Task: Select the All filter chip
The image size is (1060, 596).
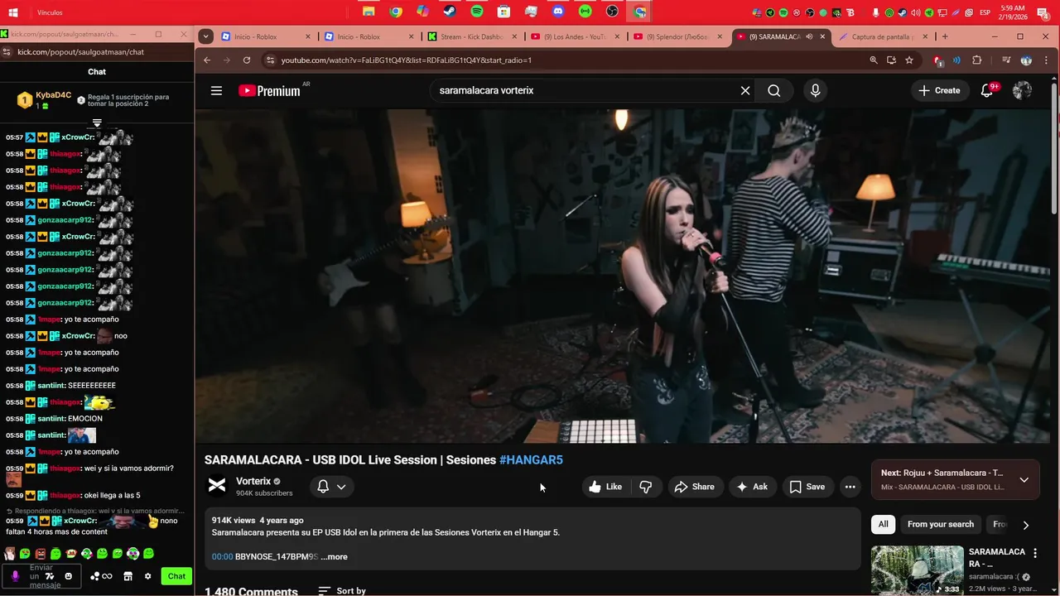Action: [x=884, y=524]
